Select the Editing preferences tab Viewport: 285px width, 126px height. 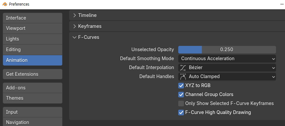pyautogui.click(x=33, y=50)
